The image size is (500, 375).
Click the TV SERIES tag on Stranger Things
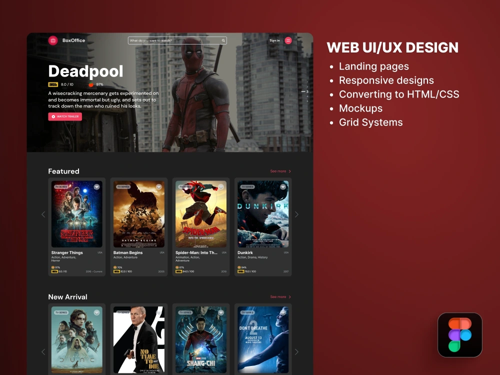[x=61, y=186]
